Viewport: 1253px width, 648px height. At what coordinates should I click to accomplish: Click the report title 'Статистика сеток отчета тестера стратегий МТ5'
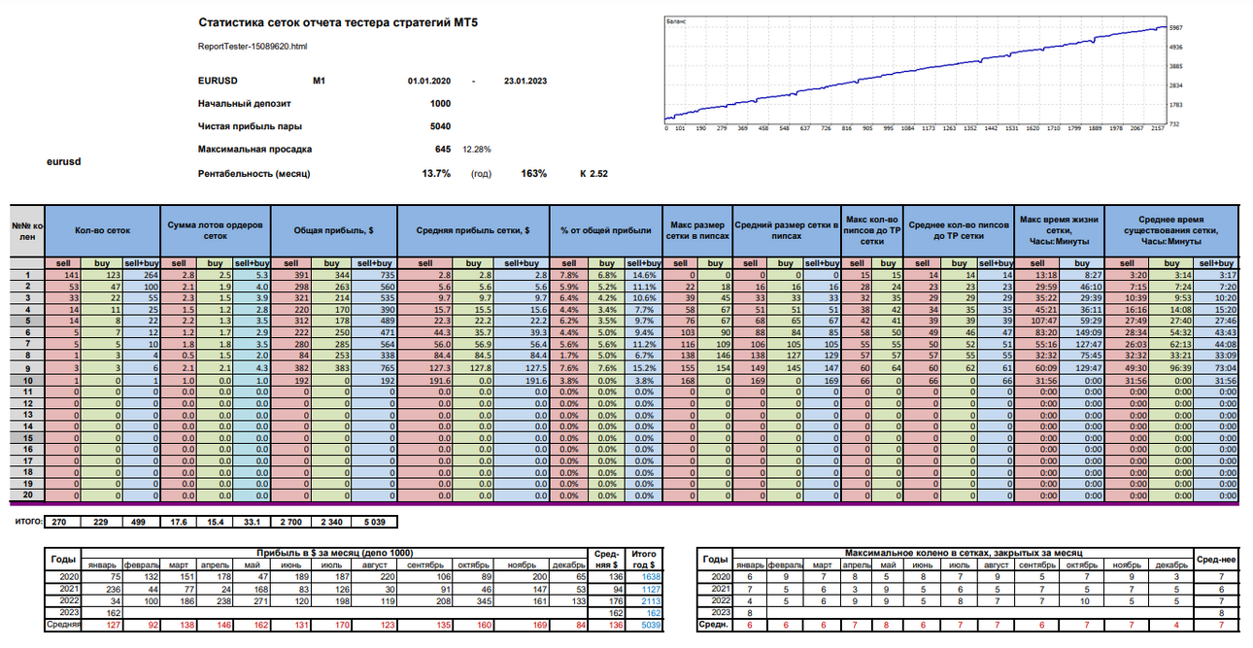pyautogui.click(x=338, y=22)
